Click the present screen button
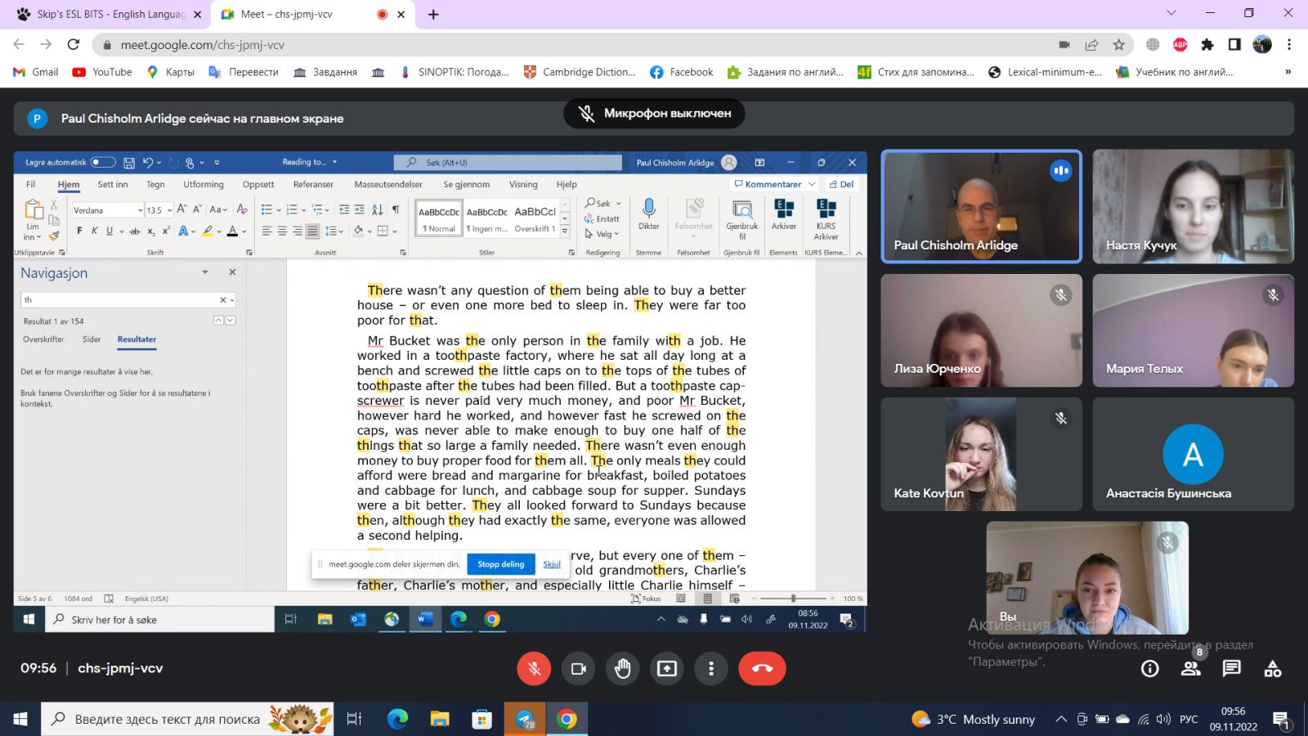 667,669
